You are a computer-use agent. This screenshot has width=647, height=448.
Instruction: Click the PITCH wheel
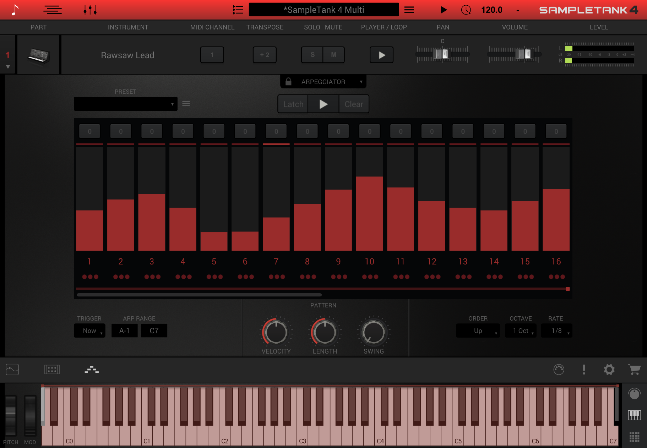pos(10,416)
